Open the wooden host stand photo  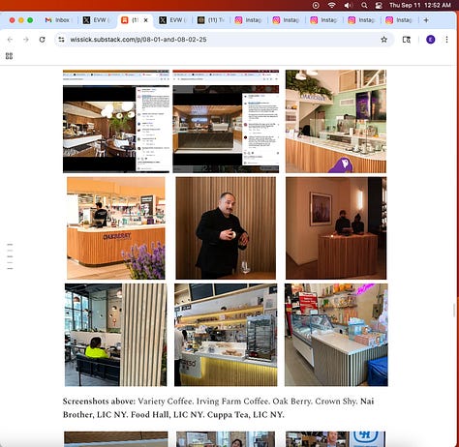click(x=336, y=228)
